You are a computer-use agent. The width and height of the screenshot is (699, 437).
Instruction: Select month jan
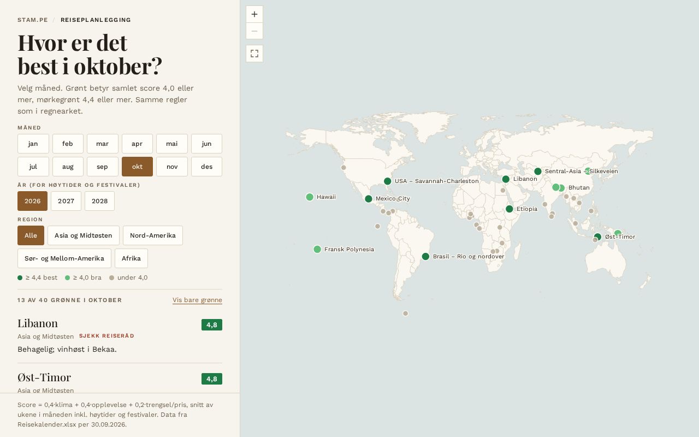(33, 144)
